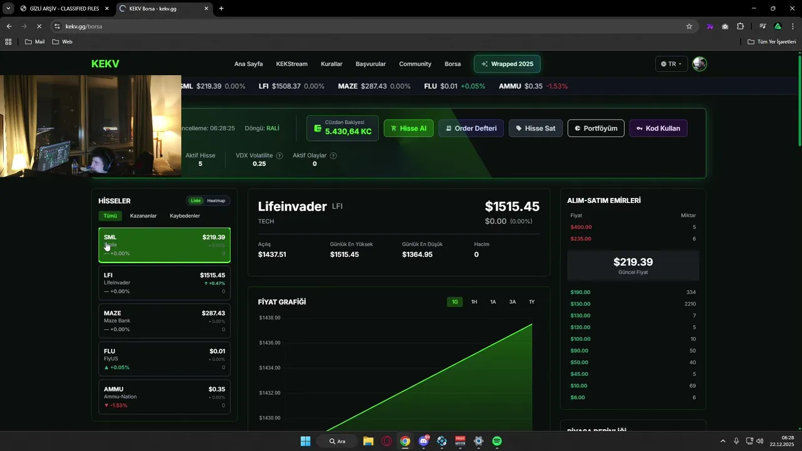The height and width of the screenshot is (451, 802).
Task: Click the Hisse Sat button
Action: coord(536,128)
